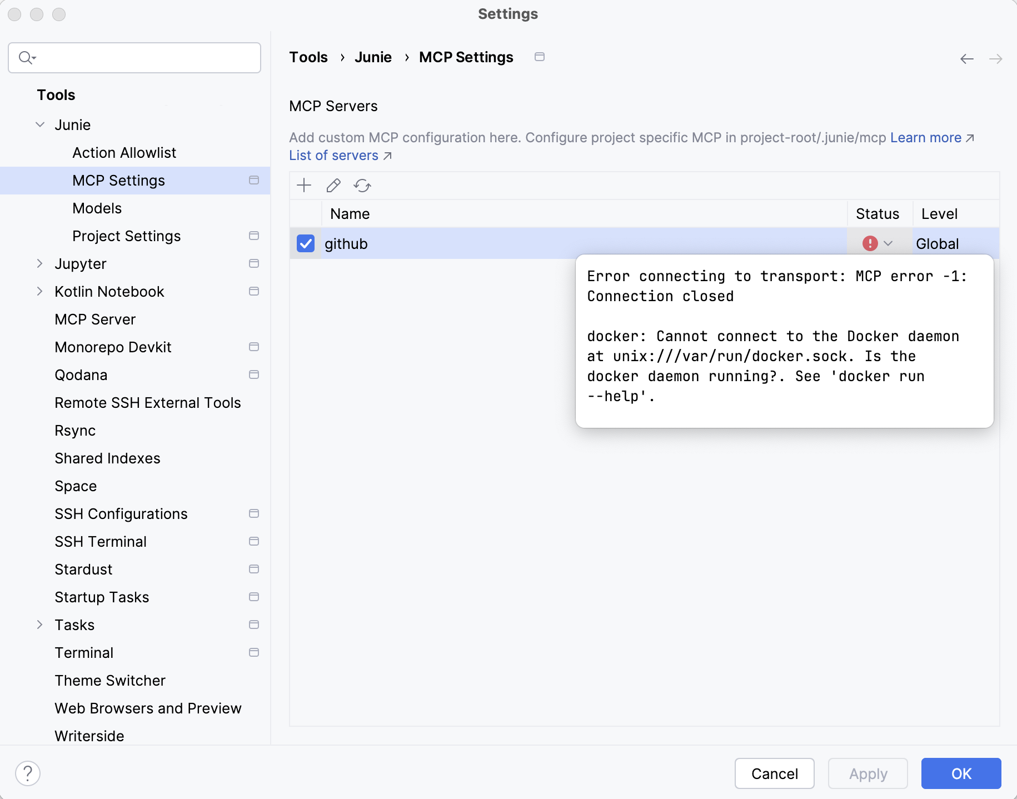1017x799 pixels.
Task: Click the bookmark icon next to MCP Settings breadcrumb
Action: click(x=539, y=57)
